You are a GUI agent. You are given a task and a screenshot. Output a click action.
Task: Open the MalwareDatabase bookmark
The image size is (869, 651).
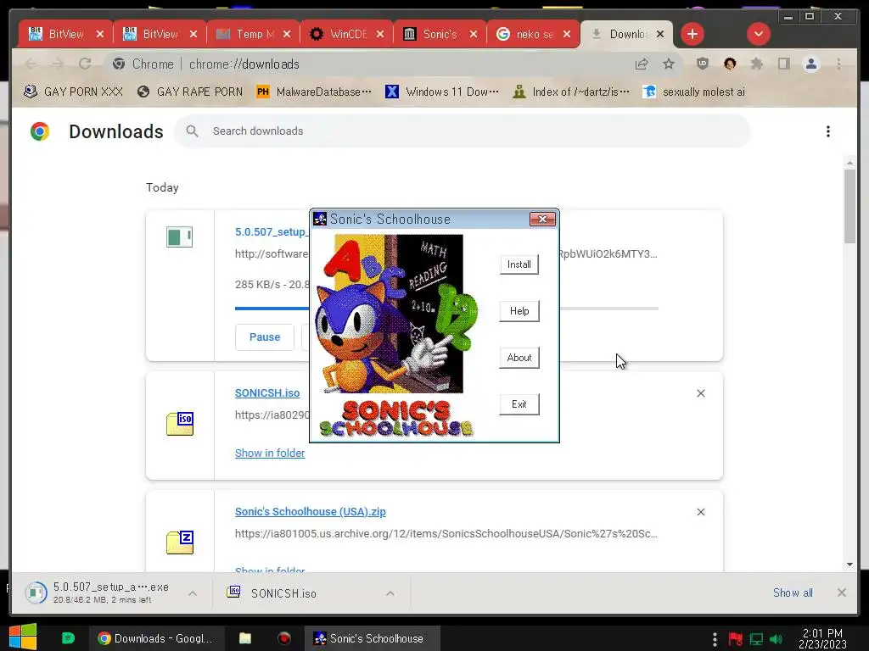click(314, 92)
